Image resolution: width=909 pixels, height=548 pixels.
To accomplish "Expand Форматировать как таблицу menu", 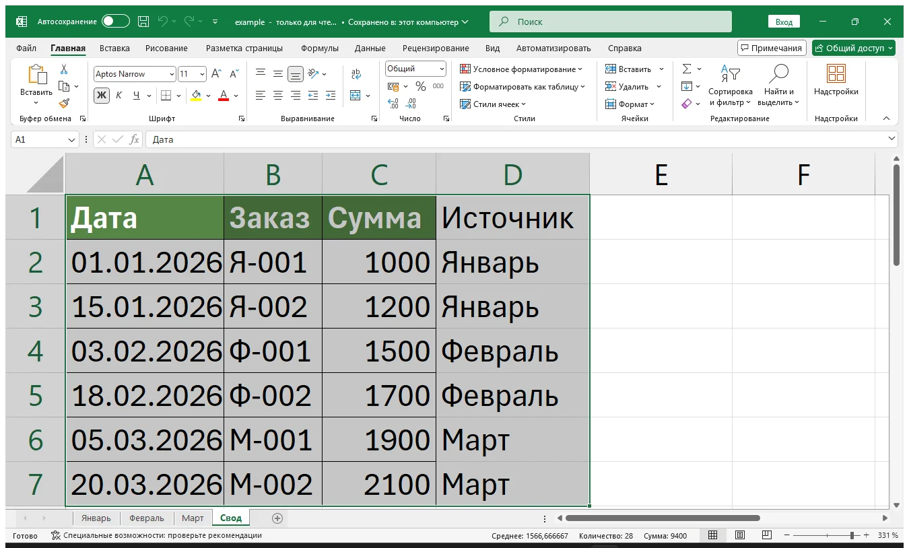I will 523,86.
